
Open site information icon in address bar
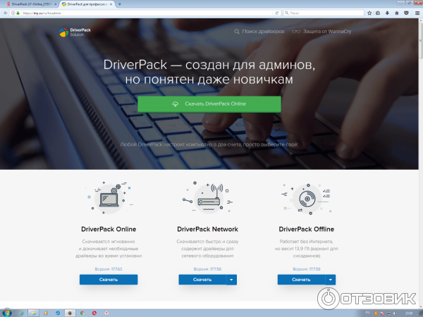13,13
